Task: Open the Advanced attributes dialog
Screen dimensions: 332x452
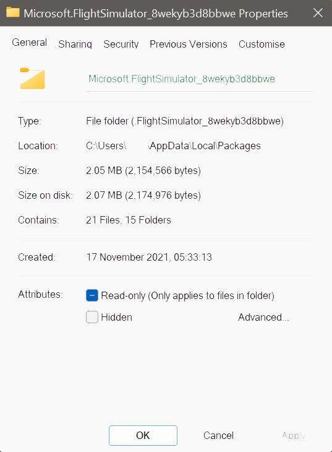Action: 263,317
